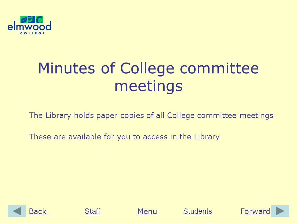
Task: Click the small COLLEGE text under elmwood
Action: [32, 33]
